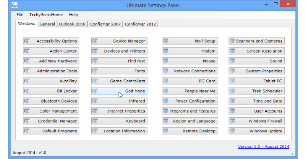307x159 pixels.
Task: Click the Version 1.0 - August 2014 link
Action: click(263, 146)
